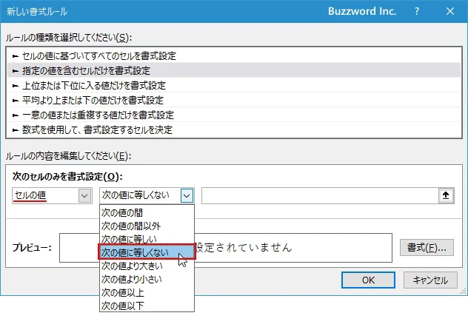Select rule type 上位または下位に入る値だけを書式設定
The image size is (468, 327).
point(234,86)
